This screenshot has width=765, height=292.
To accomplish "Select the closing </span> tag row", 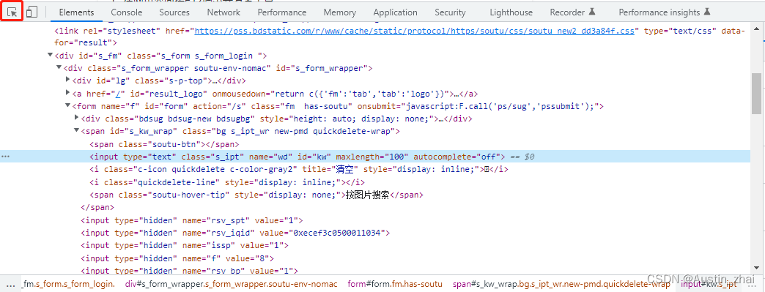I will [97, 207].
